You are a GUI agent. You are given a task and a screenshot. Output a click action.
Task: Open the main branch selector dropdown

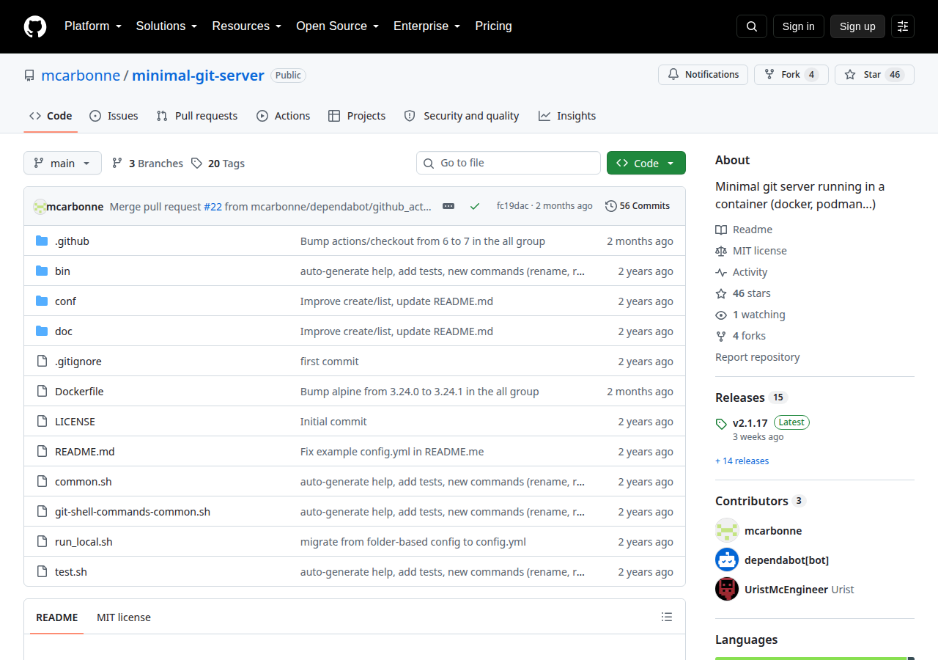point(62,163)
